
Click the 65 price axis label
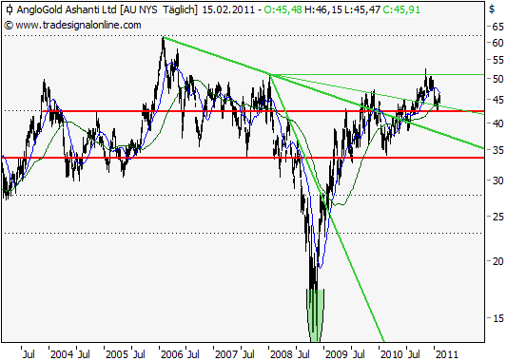497,27
